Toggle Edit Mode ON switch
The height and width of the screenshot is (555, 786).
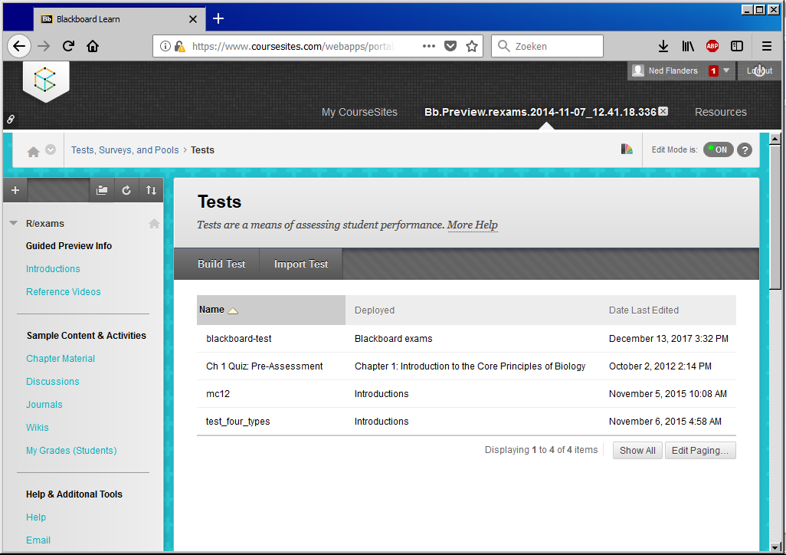(719, 149)
